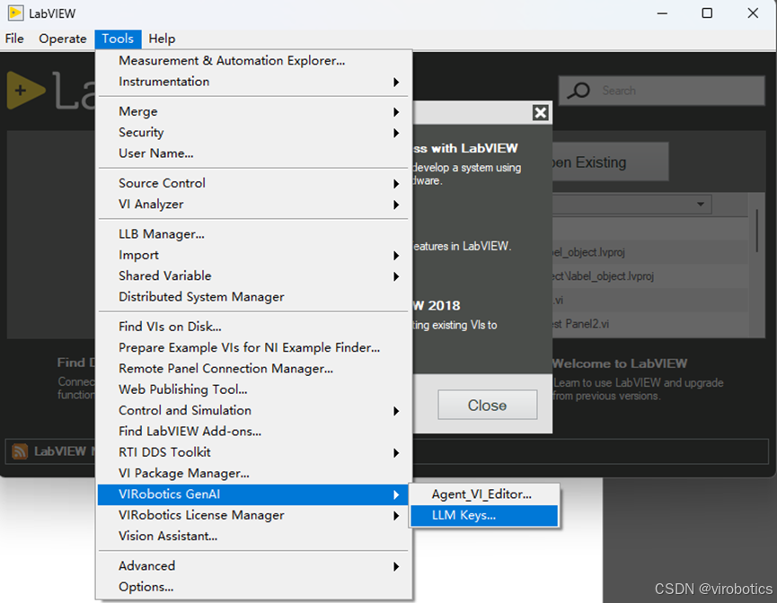
Task: Close the welcome dialog with X icon
Action: (540, 113)
